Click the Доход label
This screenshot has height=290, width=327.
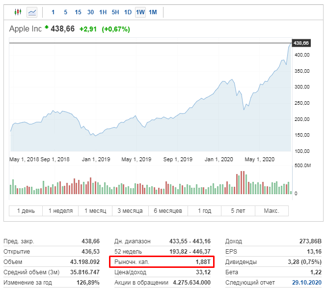coord(234,241)
